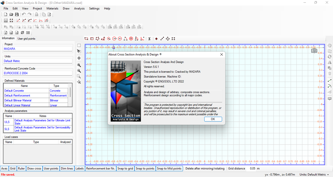Toggle Delete after mirroring/rotating
This screenshot has height=177, width=333.
tap(205, 168)
